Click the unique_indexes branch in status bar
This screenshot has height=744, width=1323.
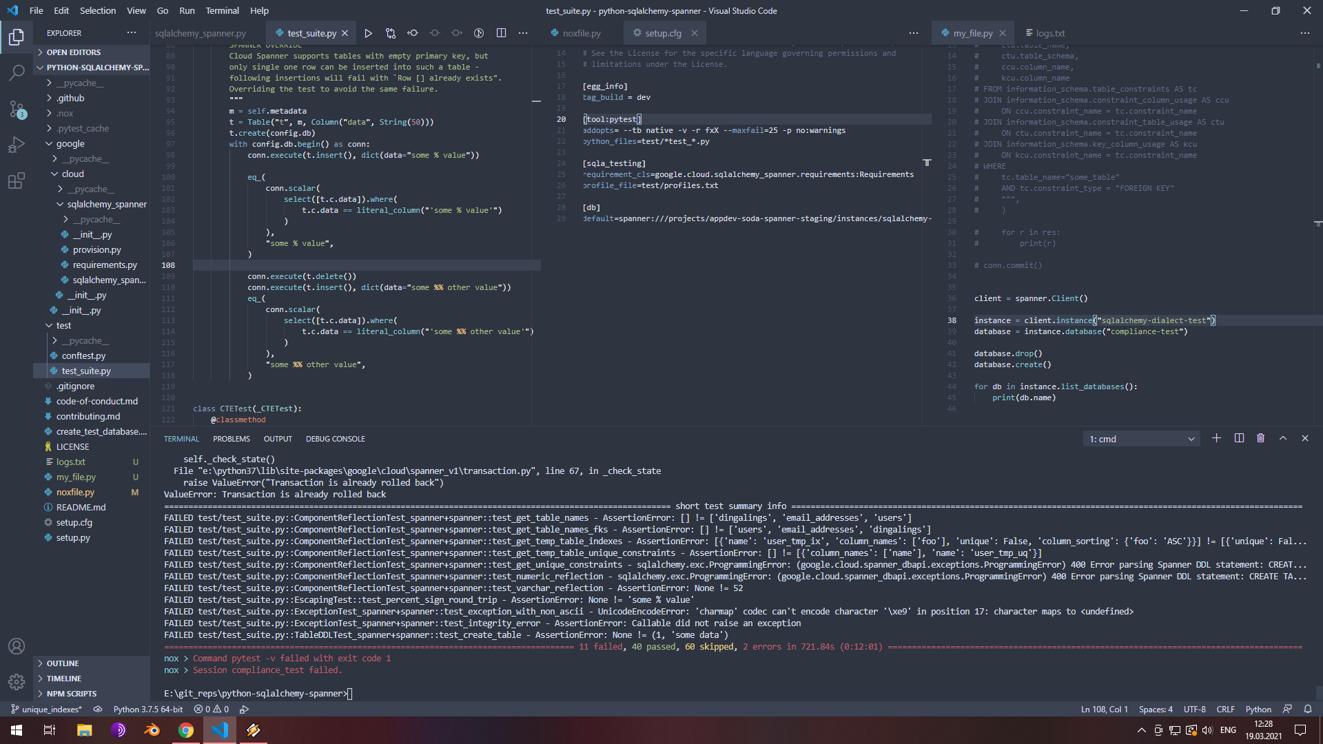(47, 709)
